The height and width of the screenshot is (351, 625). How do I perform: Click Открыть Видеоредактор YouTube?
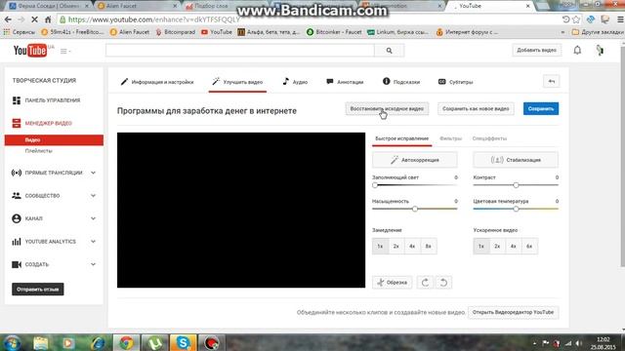pos(514,312)
